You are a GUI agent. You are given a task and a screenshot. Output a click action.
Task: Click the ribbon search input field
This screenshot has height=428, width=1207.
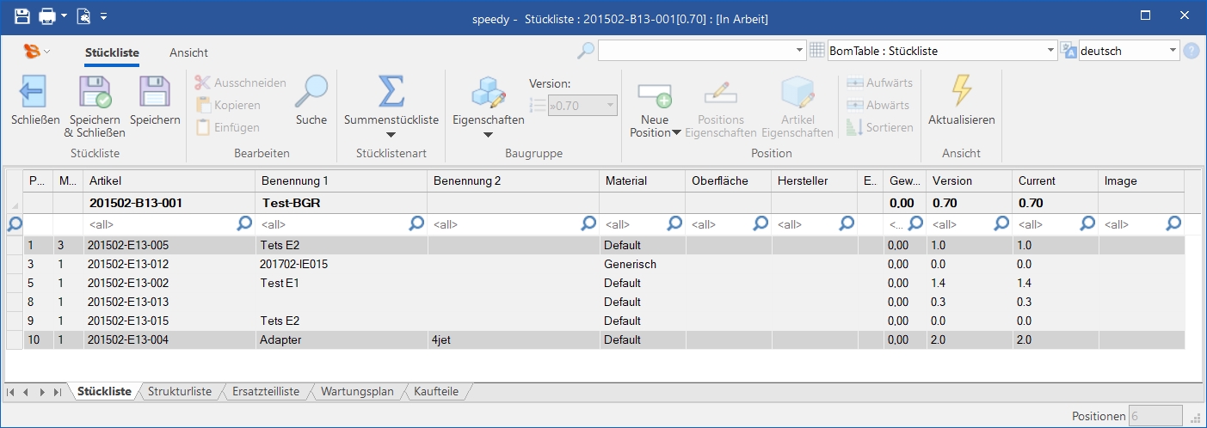coord(695,51)
